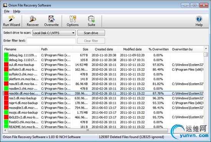Sort by the Overwritten by column header
The image size is (211, 142).
coord(187,49)
